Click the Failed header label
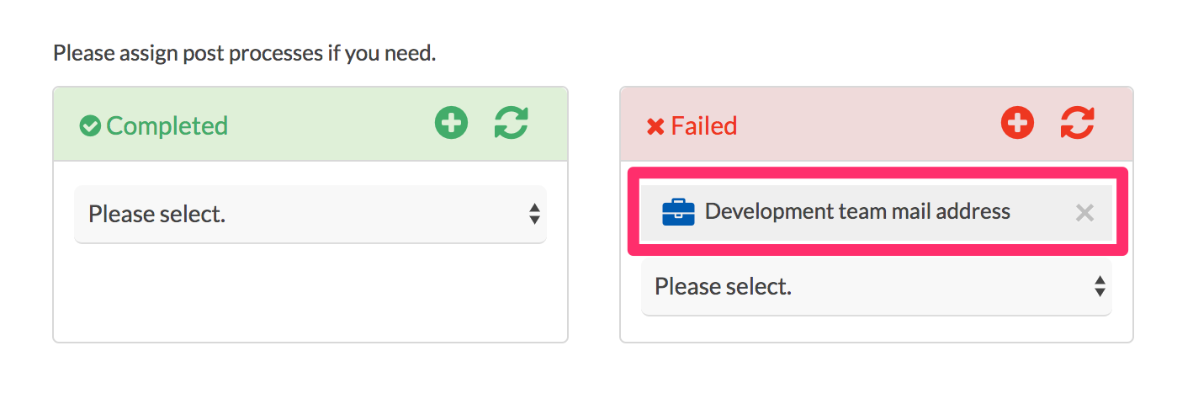The width and height of the screenshot is (1193, 404). click(x=704, y=126)
